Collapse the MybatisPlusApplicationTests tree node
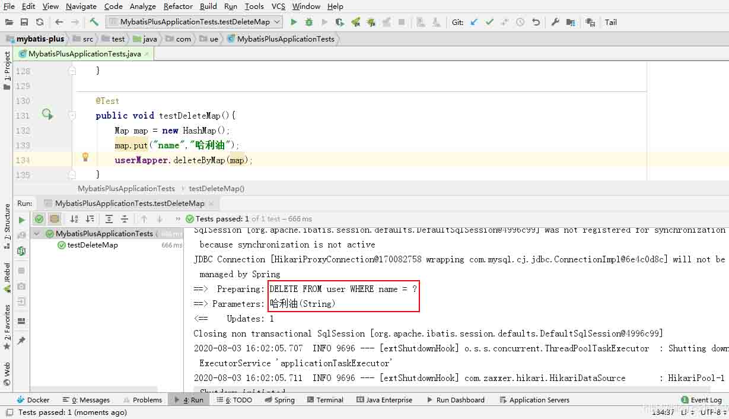729x419 pixels. [37, 234]
